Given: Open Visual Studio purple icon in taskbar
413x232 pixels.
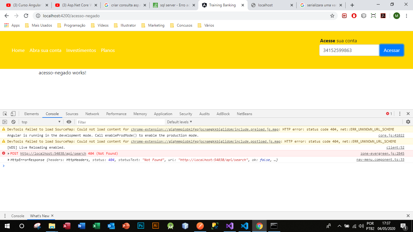Looking at the screenshot, I should 230,226.
